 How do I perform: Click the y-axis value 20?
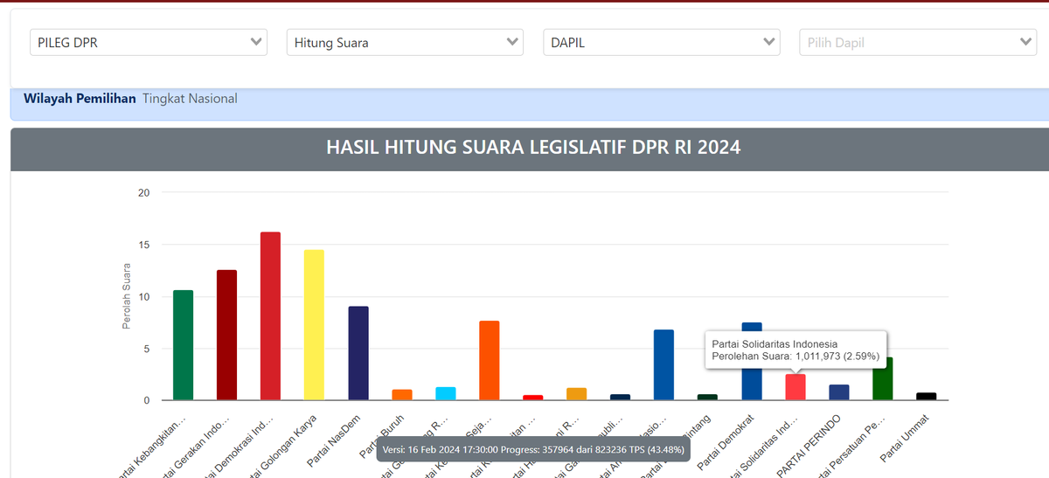(x=143, y=193)
